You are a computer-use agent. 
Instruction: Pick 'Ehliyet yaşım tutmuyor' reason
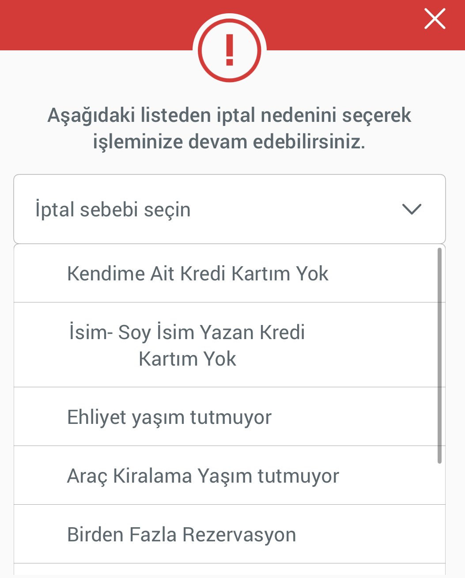(x=230, y=417)
